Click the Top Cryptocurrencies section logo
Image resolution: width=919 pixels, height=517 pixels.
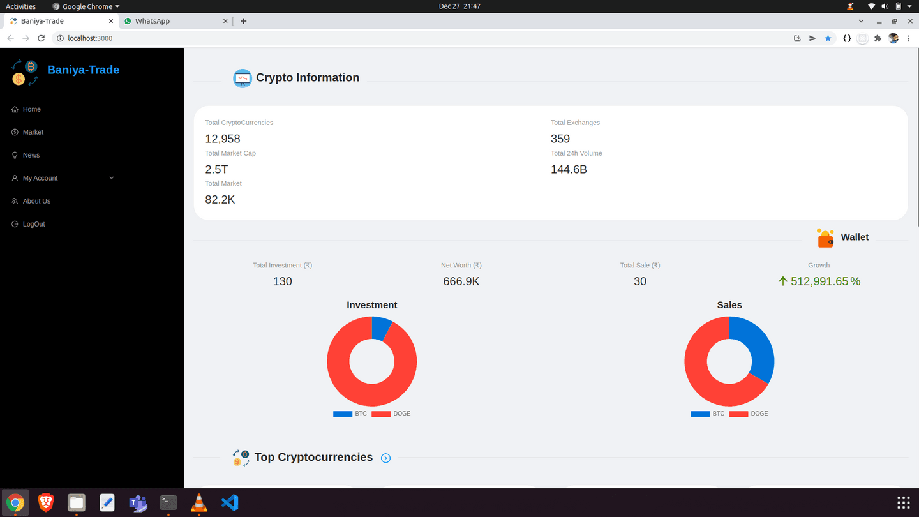tap(241, 458)
